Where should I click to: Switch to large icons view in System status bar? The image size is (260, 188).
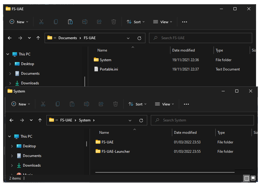point(253,178)
